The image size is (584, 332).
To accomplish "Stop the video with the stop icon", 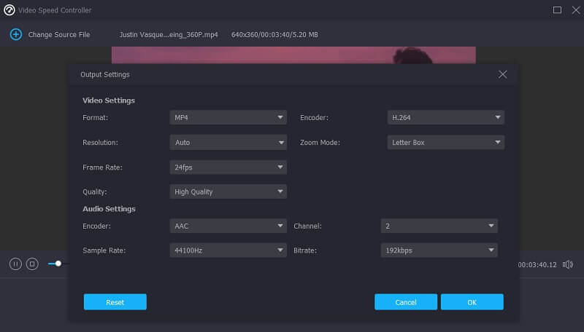I will tap(31, 264).
